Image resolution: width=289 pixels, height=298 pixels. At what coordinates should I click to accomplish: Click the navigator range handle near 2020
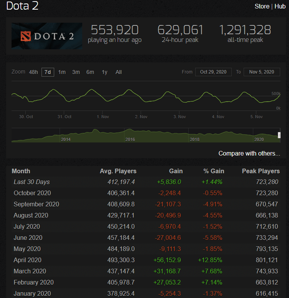(279, 135)
